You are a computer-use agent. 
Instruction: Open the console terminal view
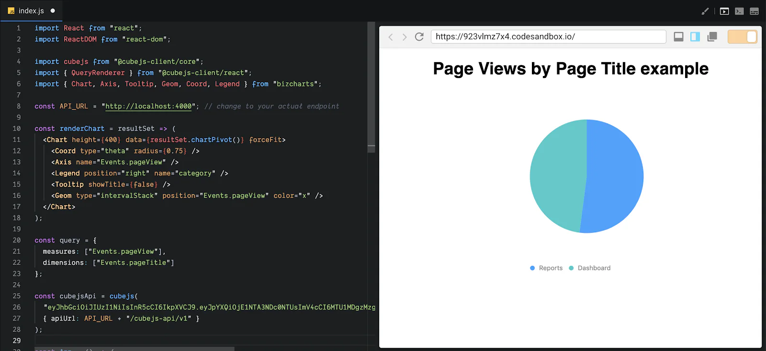739,11
